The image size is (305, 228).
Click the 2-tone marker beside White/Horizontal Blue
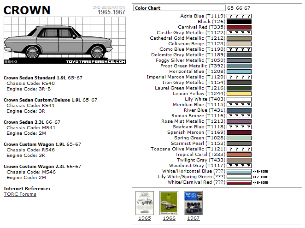[x=260, y=172]
